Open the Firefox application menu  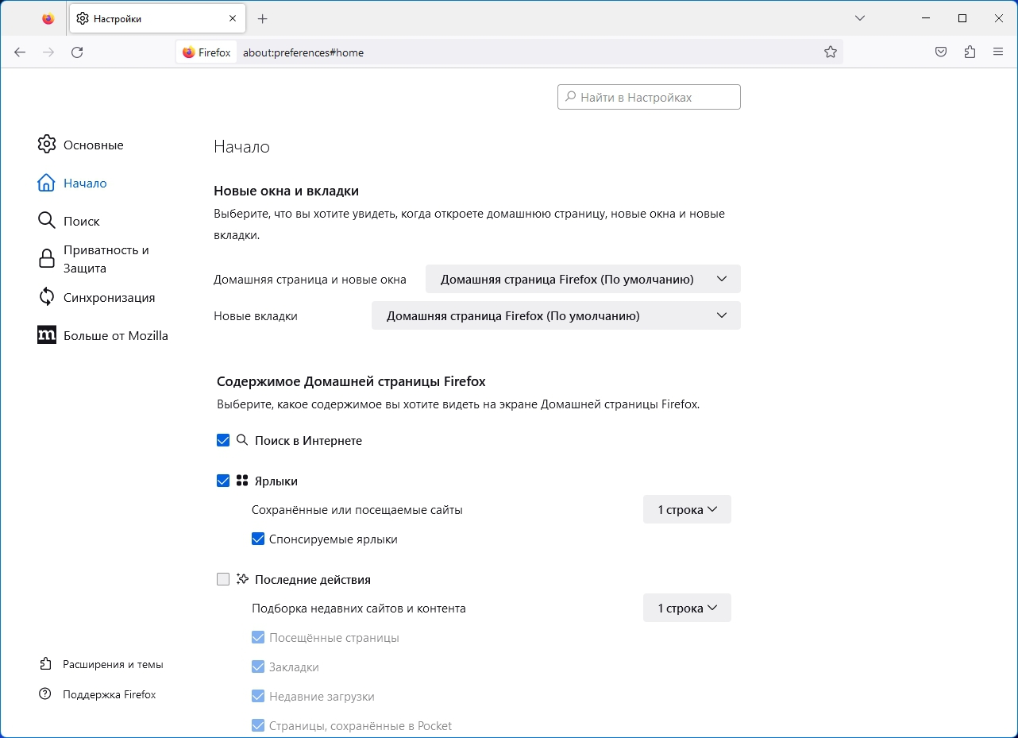point(998,52)
